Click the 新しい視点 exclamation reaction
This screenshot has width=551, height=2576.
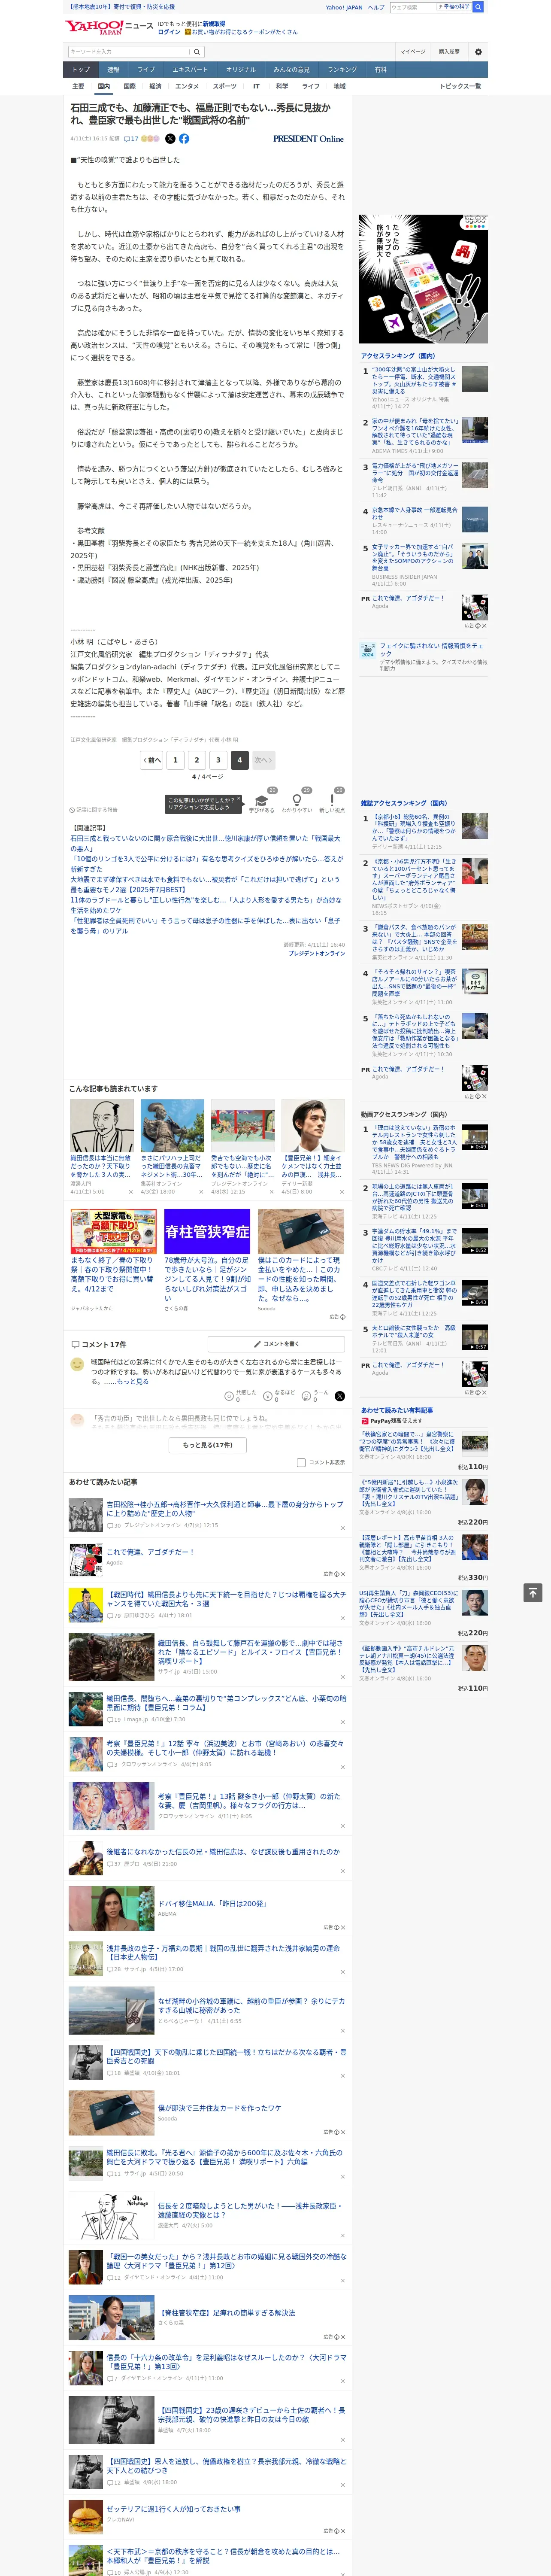click(332, 801)
